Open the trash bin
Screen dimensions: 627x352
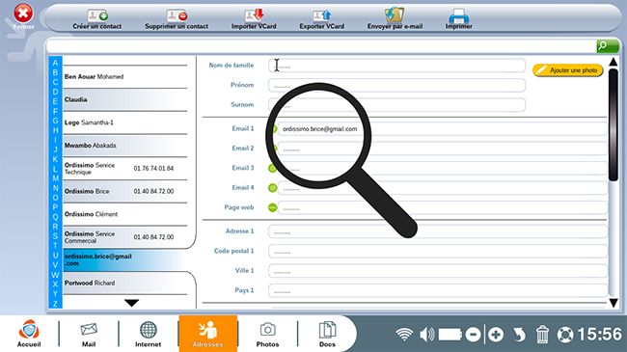(542, 335)
